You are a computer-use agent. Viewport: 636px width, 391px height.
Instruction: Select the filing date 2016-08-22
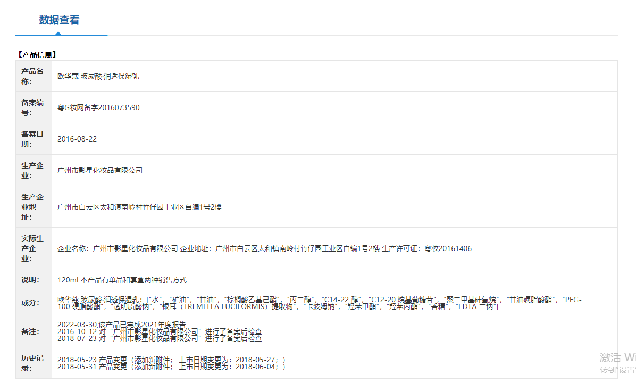(x=77, y=139)
